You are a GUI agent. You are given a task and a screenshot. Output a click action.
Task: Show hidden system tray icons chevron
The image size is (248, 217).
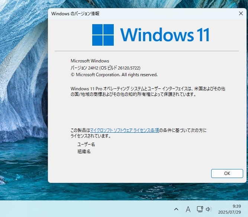(176, 209)
